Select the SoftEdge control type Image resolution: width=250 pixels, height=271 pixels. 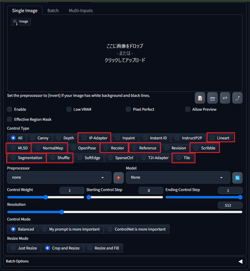pyautogui.click(x=89, y=158)
